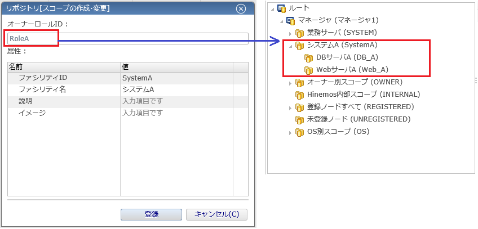Screen dimensions: 478x229
Task: Click the オーナーロールID field showing RoleA
Action: [x=128, y=39]
